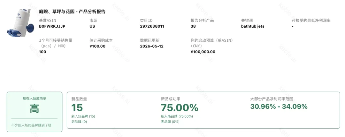Click the startup budget ¥100,000.00
The image size is (345, 137).
(203, 52)
